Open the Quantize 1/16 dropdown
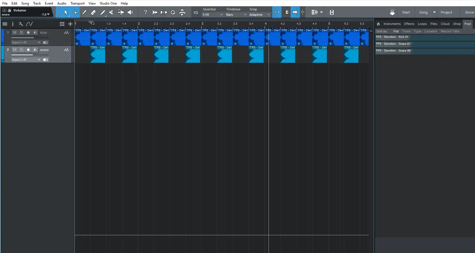Screen dimensions: 475x253 [212, 15]
